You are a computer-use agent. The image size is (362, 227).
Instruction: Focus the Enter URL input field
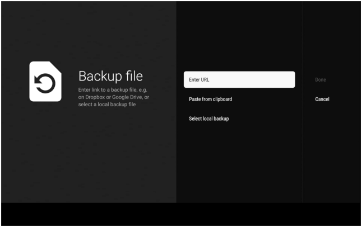[x=239, y=79]
